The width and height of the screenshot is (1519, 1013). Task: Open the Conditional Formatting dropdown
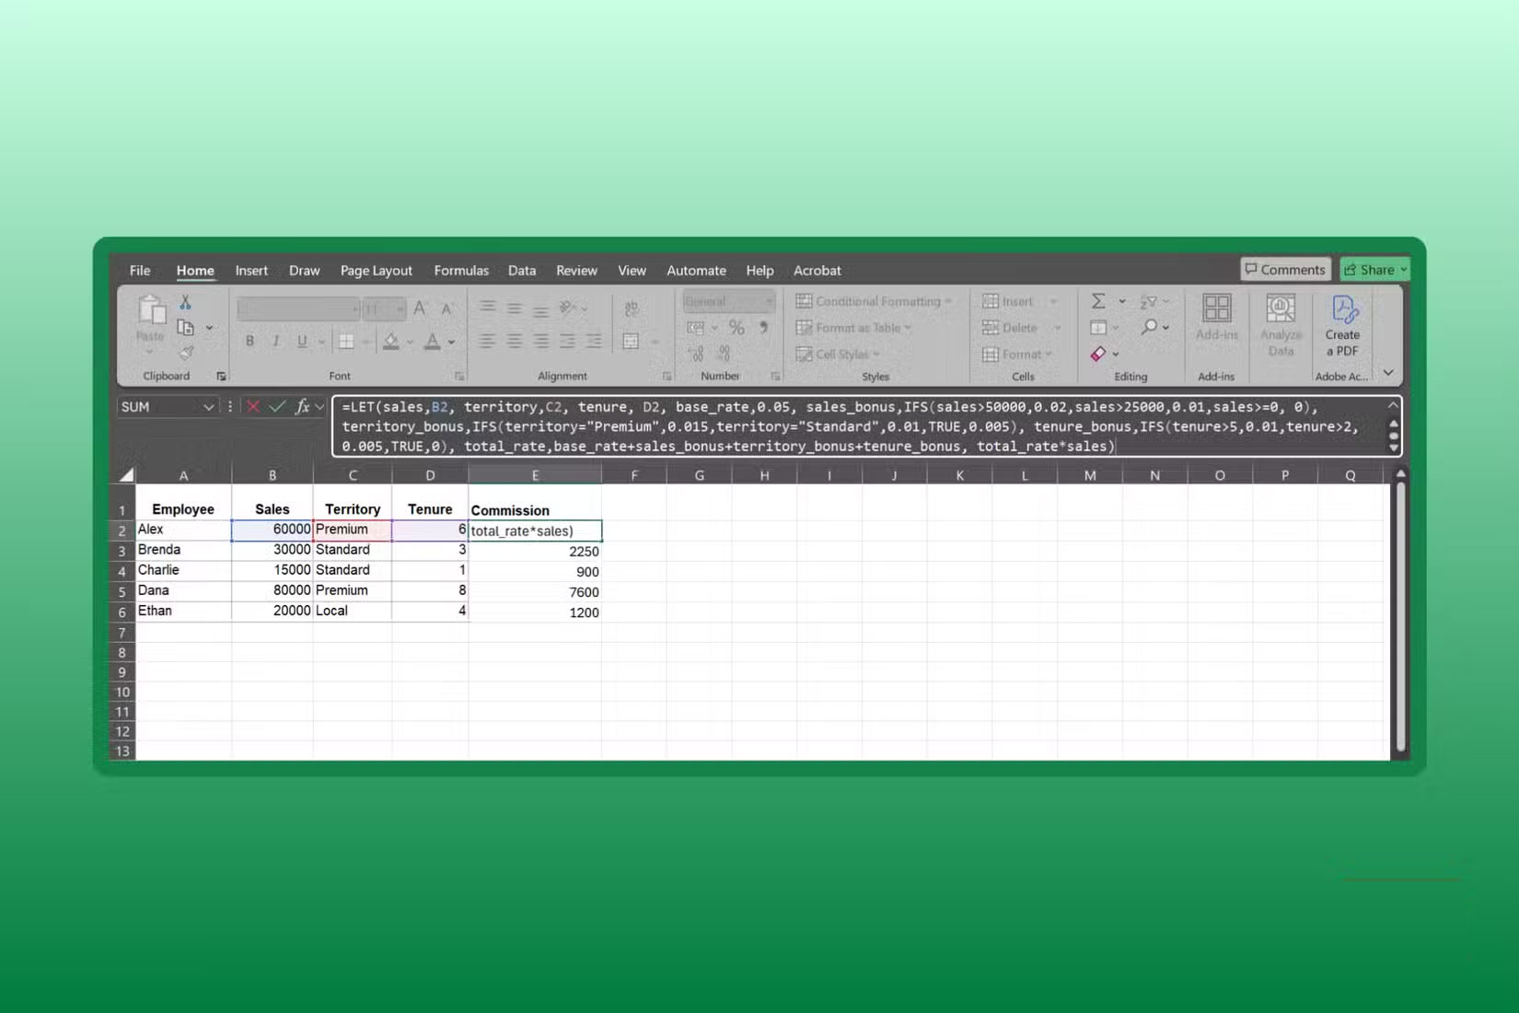coord(873,301)
